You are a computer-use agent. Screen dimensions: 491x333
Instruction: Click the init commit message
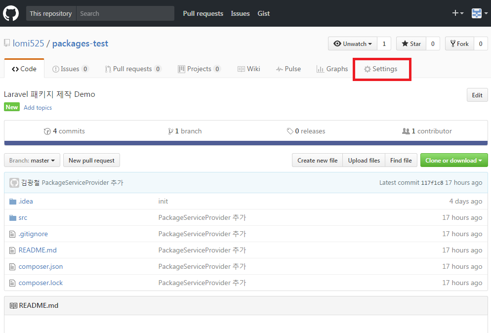[x=163, y=202]
